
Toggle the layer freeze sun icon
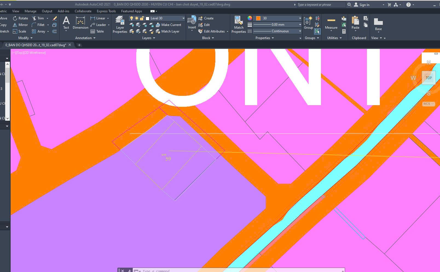[137, 18]
